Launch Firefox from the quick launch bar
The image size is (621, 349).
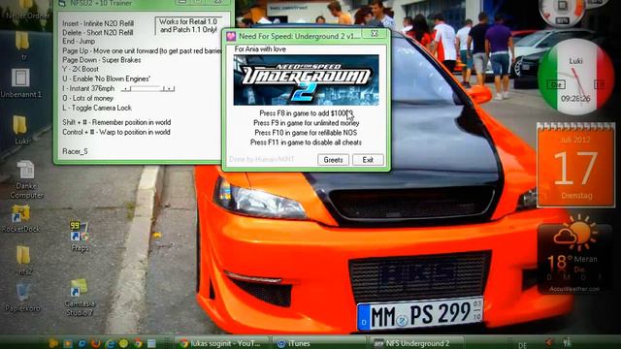tap(95, 343)
